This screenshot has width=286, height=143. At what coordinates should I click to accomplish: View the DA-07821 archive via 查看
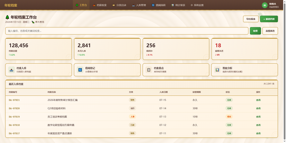coord(258,100)
